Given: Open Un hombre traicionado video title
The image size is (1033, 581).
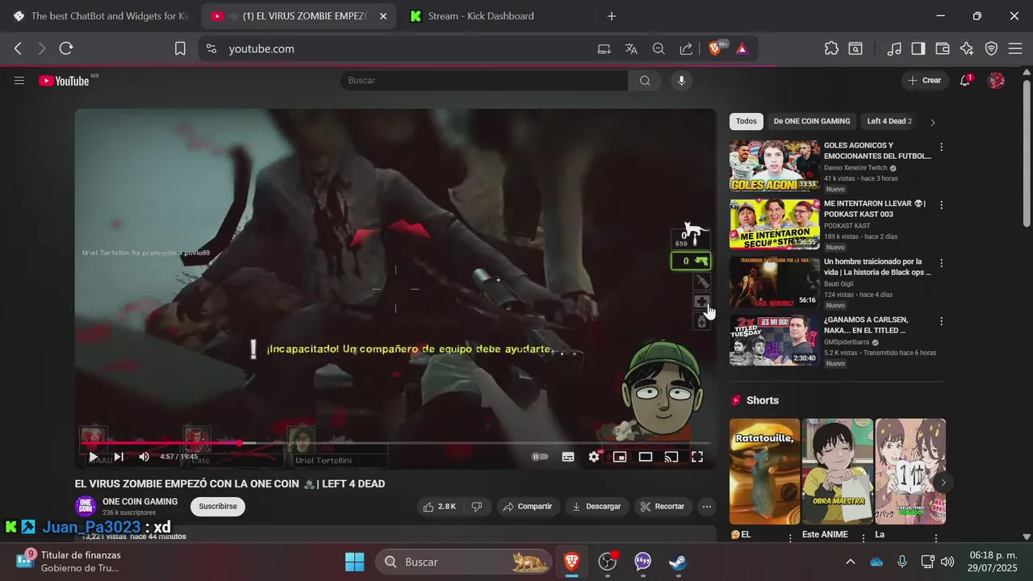Looking at the screenshot, I should click(877, 267).
